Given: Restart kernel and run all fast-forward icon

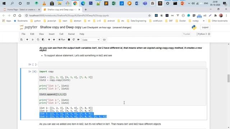Looking at the screenshot, I should tap(78, 40).
